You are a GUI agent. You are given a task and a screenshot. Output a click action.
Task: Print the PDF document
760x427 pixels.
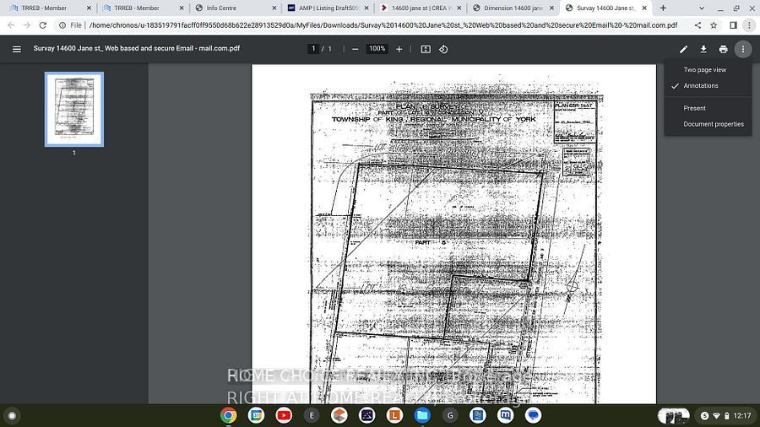tap(723, 49)
